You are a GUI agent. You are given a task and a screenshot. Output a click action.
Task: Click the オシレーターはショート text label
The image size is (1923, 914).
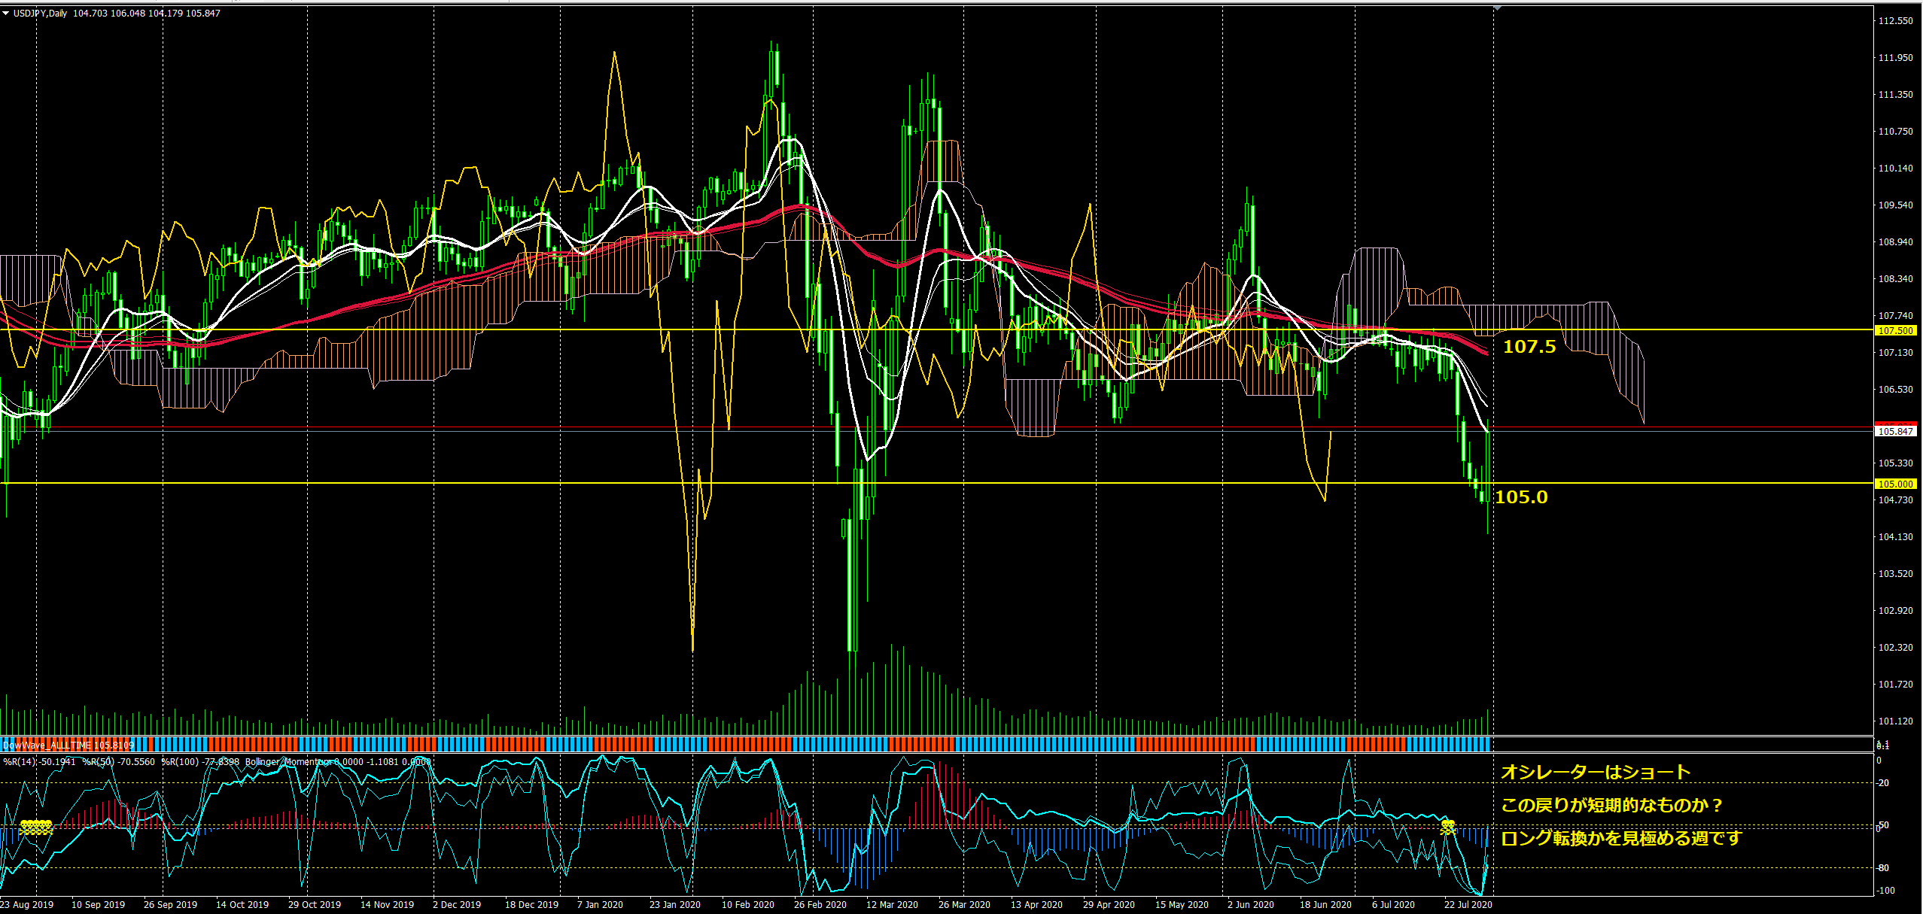click(1595, 772)
